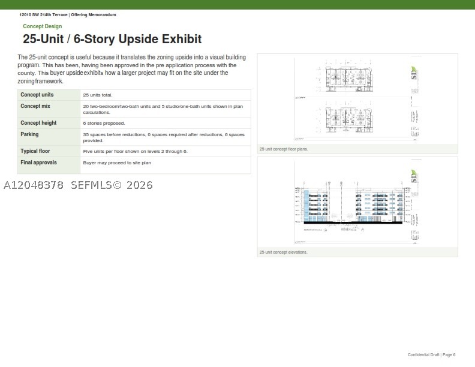Click the left building elevation with blue facade

pos(315,206)
